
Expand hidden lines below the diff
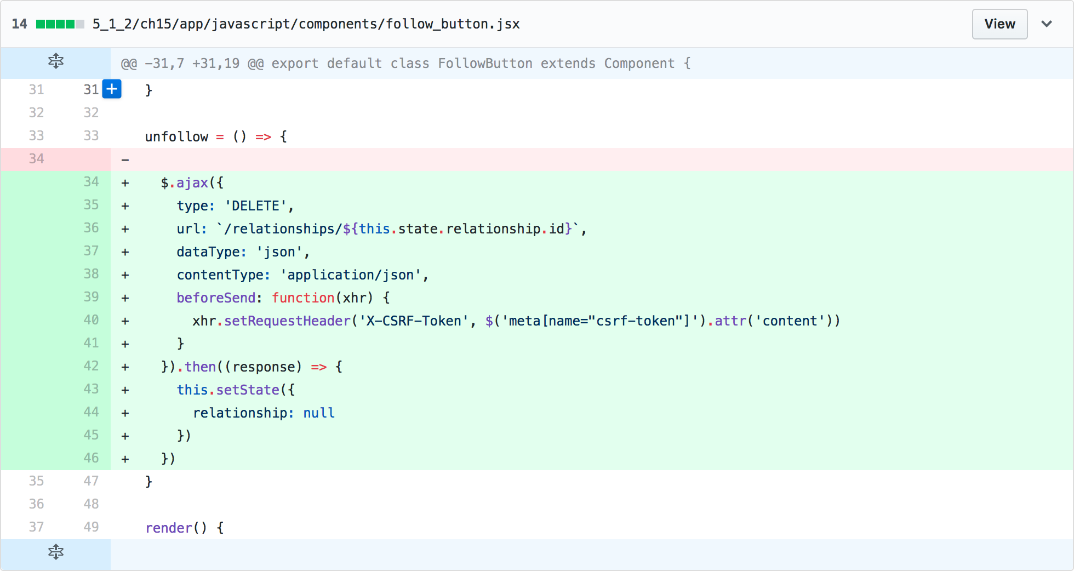56,552
